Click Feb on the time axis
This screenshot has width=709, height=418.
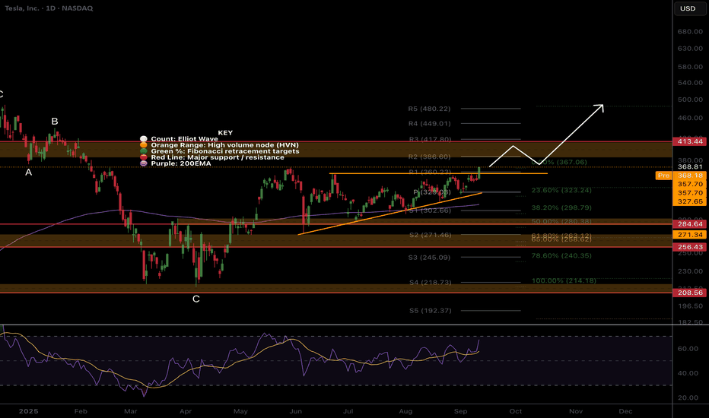[81, 411]
